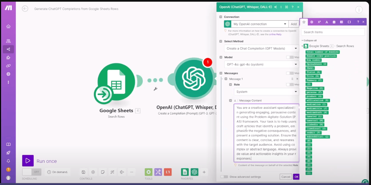Switch to math functions X¹ tab
This screenshot has height=185, width=371.
click(x=319, y=22)
